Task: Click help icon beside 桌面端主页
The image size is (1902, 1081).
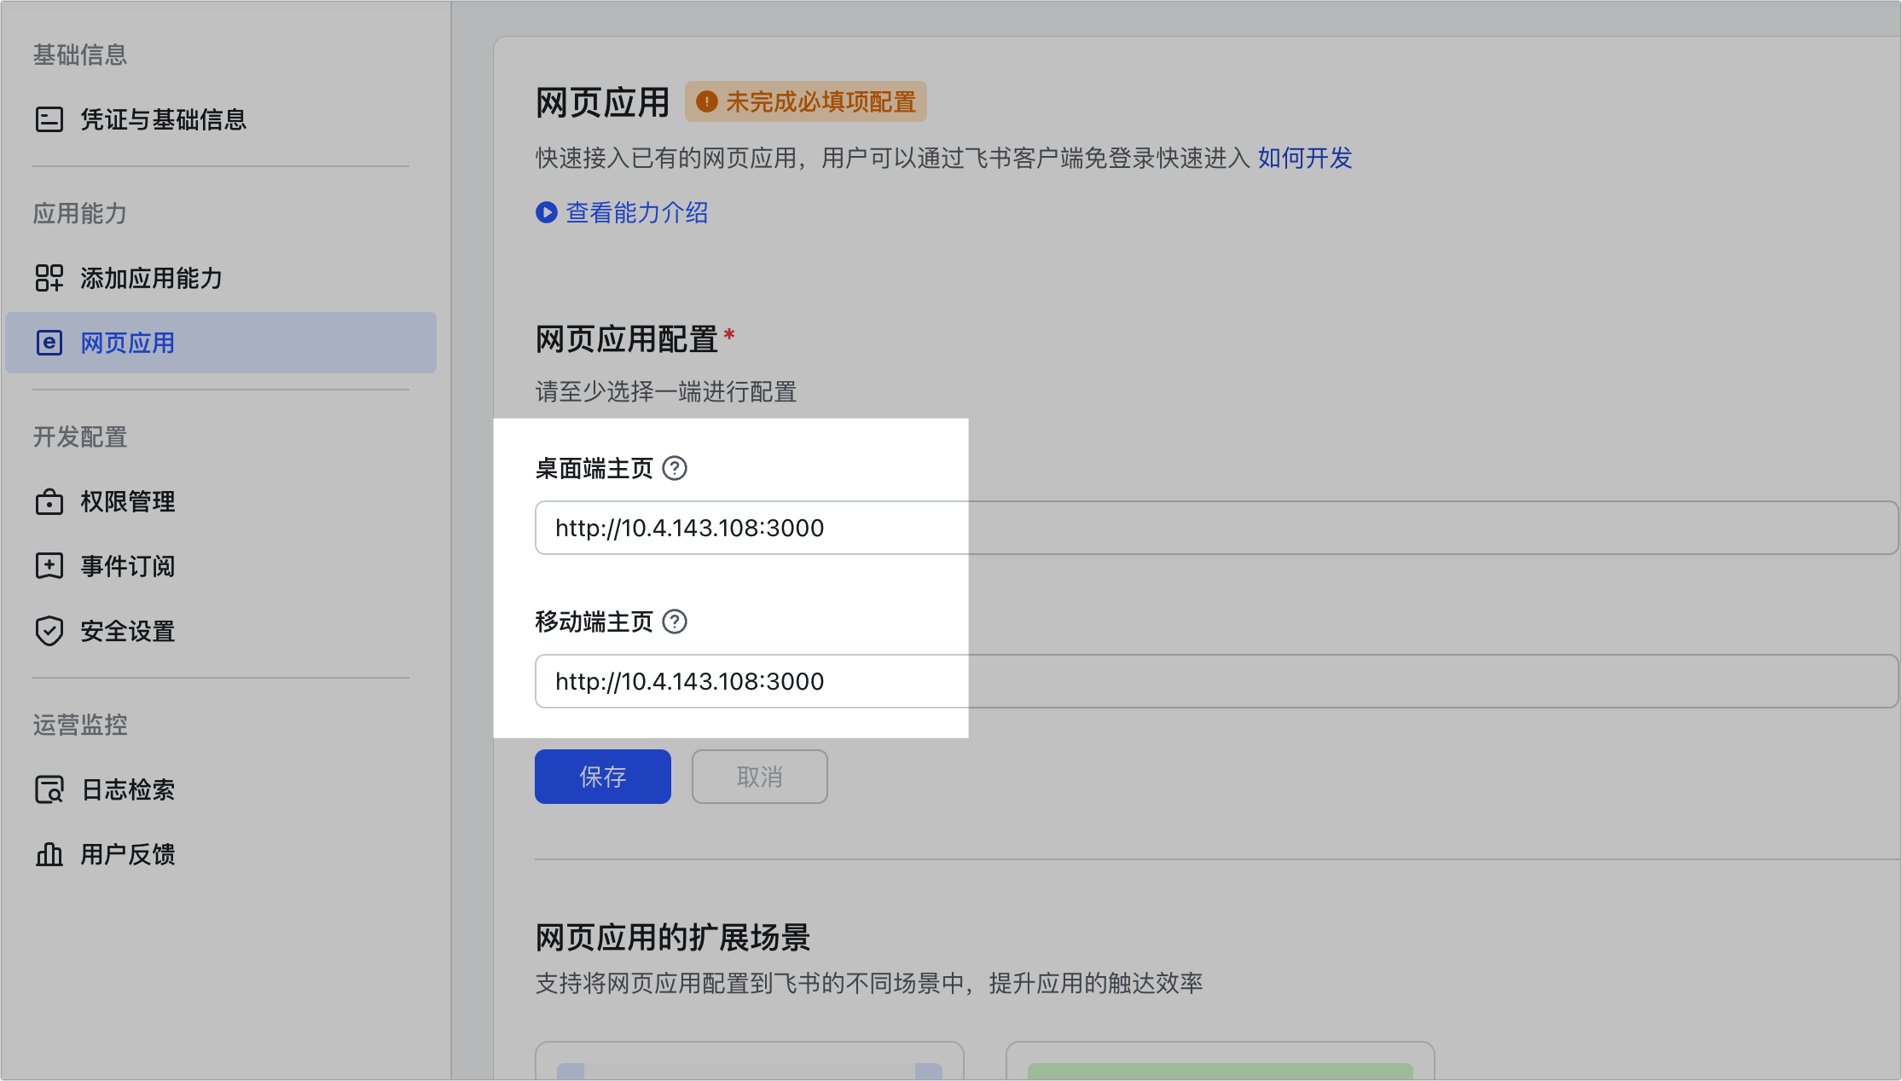Action: 675,468
